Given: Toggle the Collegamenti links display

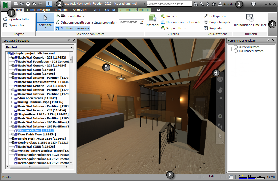Looking at the screenshot, I should tap(216, 16).
